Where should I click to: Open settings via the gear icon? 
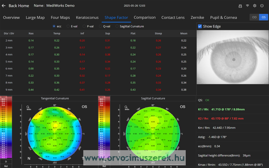coord(255,6)
